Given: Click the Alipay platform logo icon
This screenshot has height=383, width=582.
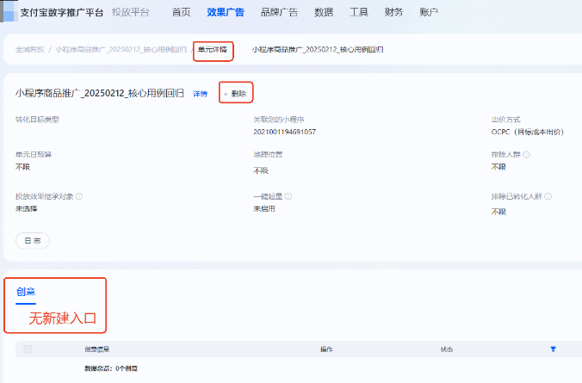Looking at the screenshot, I should click(x=9, y=11).
